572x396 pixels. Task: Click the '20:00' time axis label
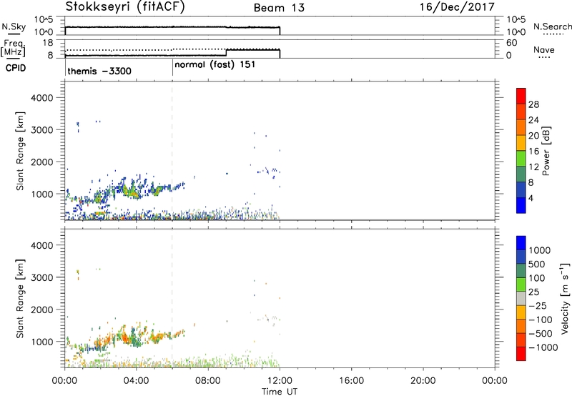click(x=423, y=381)
